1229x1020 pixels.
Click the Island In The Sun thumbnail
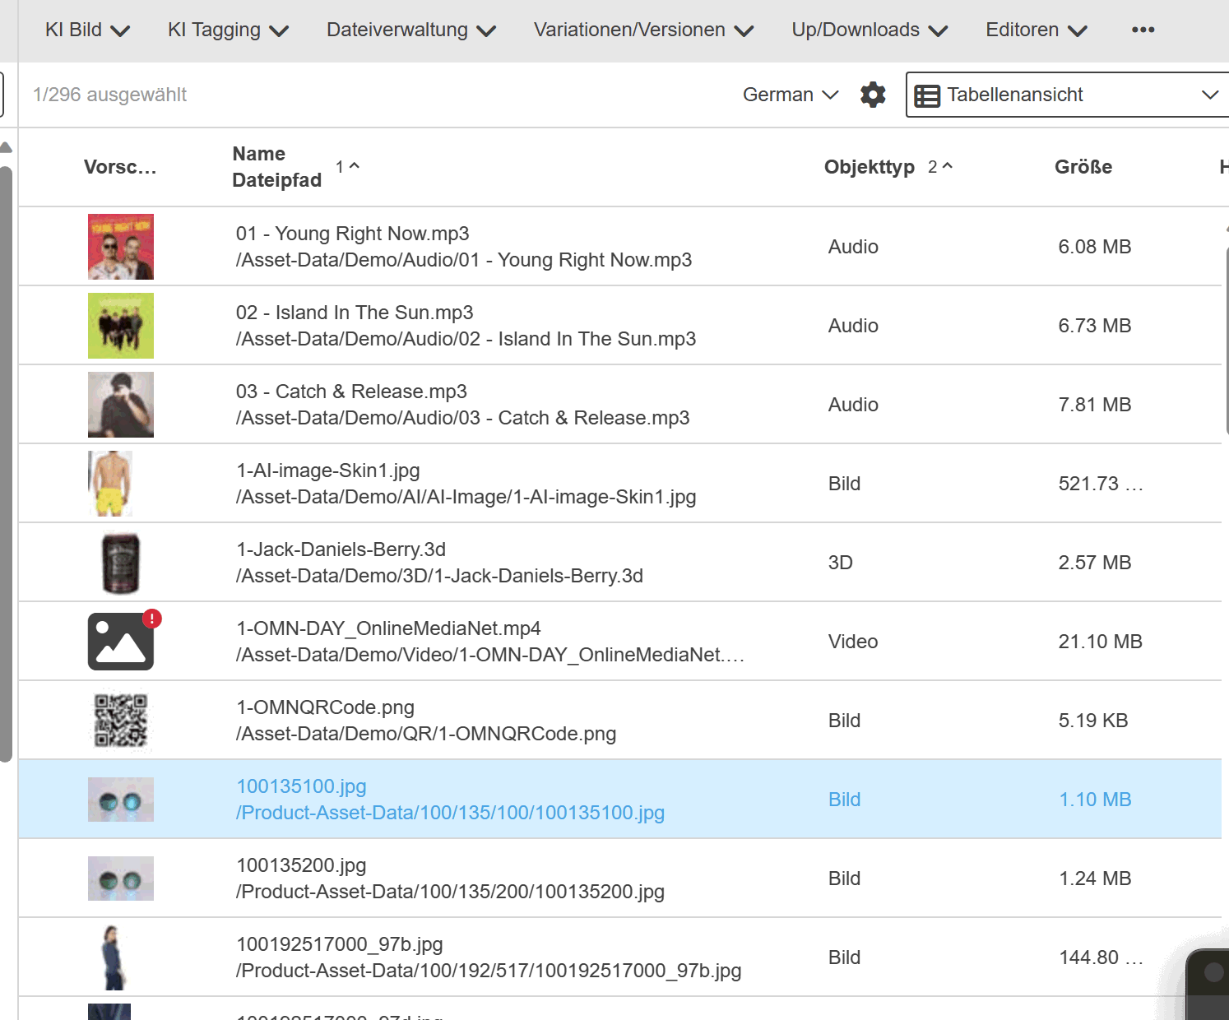(121, 326)
